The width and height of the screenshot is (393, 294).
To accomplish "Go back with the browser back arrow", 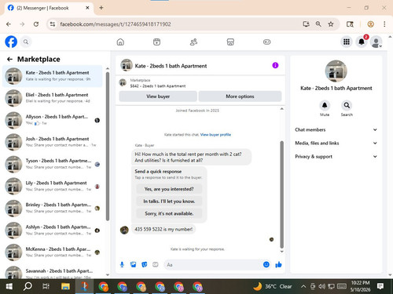I will (9, 24).
